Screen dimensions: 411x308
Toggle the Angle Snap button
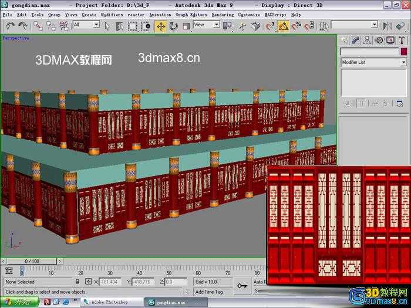283,26
